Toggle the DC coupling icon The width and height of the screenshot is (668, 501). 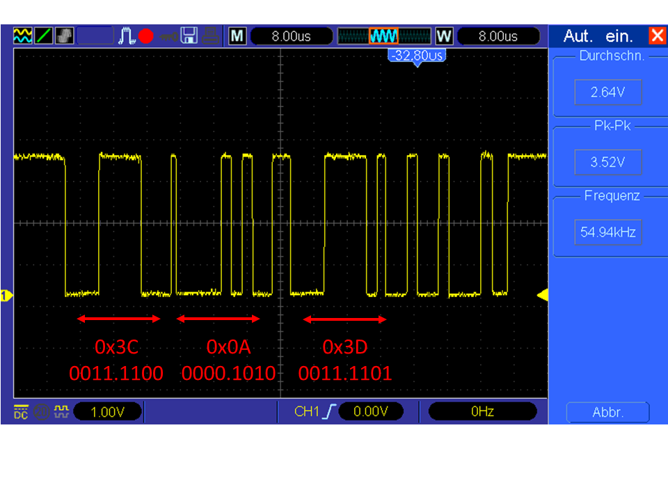(21, 412)
